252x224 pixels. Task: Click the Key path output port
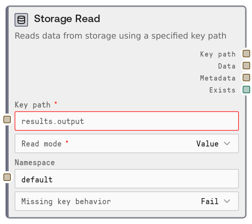[246, 54]
